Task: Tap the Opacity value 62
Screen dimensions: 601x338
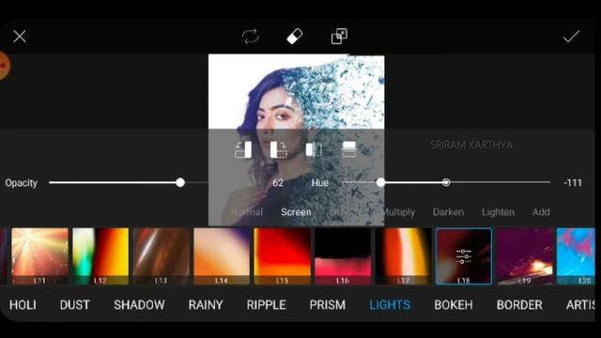Action: point(278,183)
